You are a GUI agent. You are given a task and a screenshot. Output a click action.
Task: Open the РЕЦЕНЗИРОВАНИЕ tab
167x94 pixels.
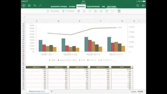point(93,7)
